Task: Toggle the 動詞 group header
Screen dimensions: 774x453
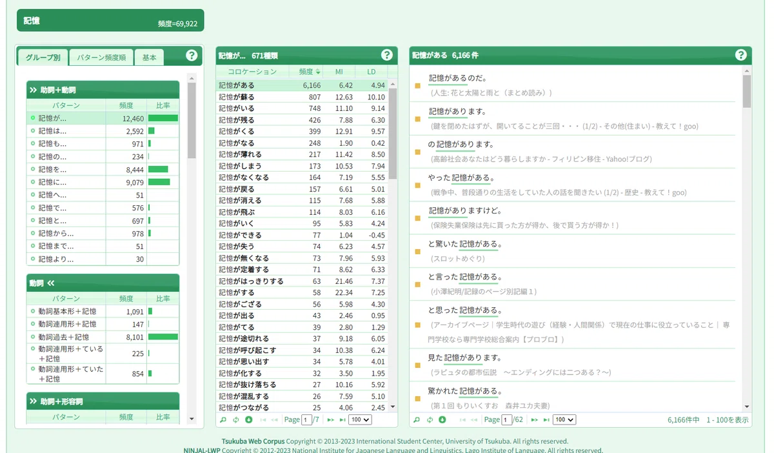Action: [x=103, y=283]
